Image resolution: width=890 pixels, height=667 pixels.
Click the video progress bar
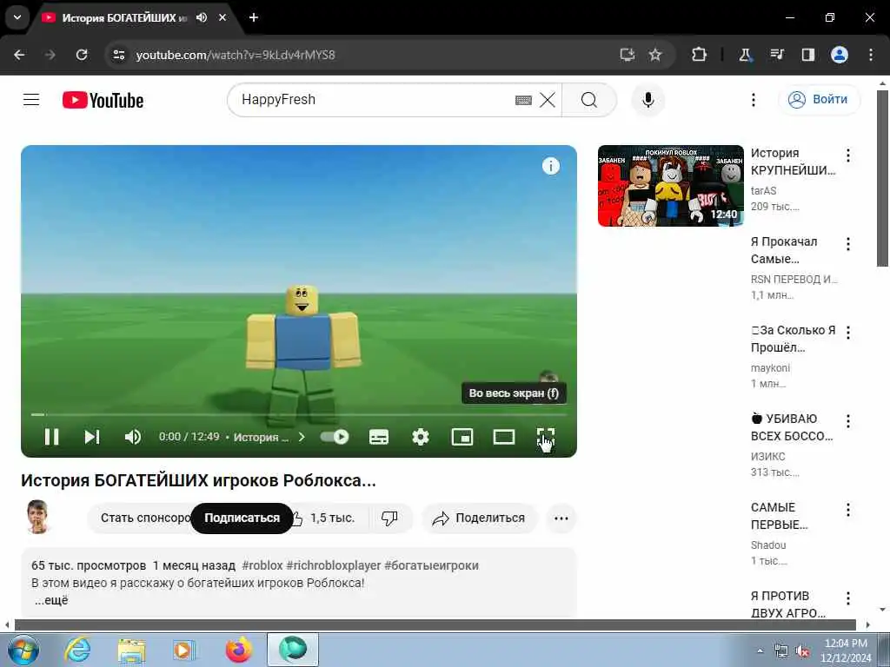tap(299, 414)
